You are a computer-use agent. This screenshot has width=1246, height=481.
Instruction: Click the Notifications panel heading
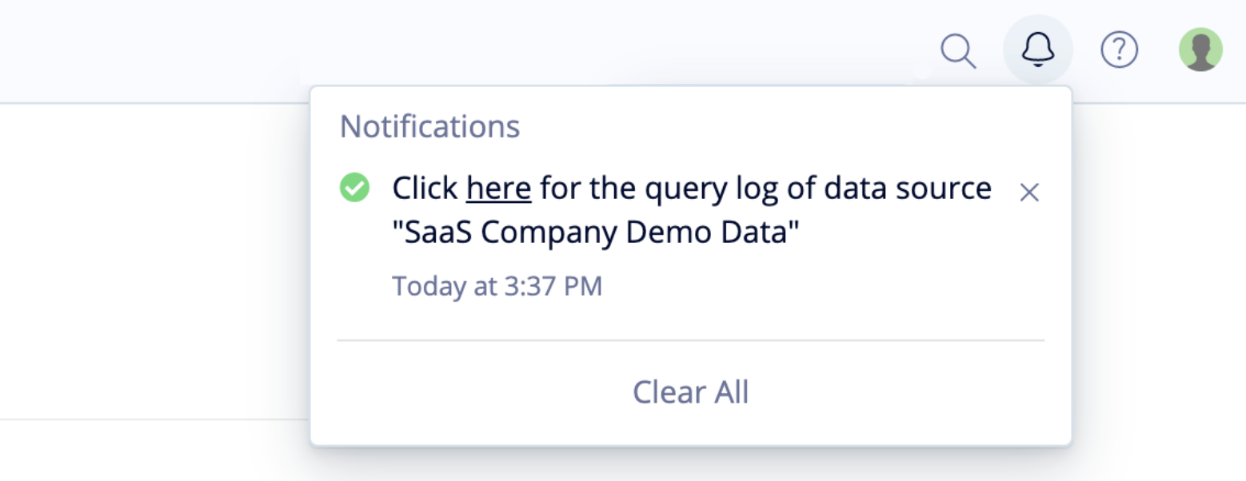pyautogui.click(x=430, y=126)
